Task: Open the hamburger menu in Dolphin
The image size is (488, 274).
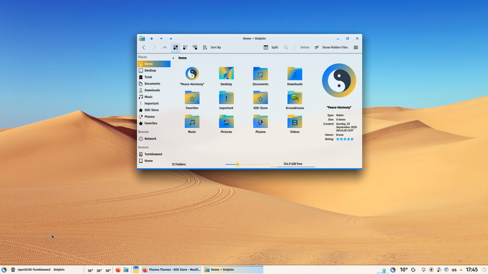Action: click(x=356, y=47)
